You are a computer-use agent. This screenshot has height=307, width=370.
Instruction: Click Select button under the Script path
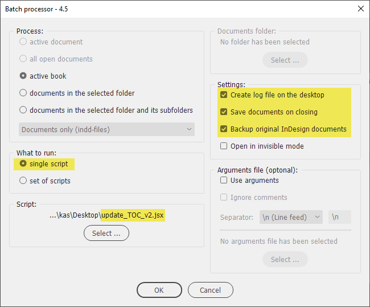(x=106, y=233)
